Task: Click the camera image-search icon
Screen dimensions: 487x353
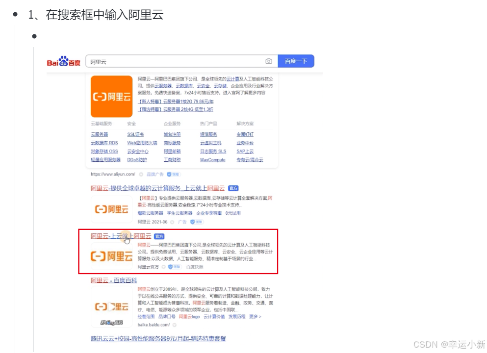Action: pyautogui.click(x=269, y=61)
